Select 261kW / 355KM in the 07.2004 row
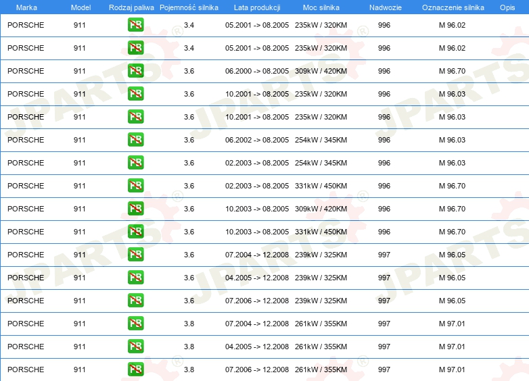This screenshot has width=529, height=381. tap(321, 324)
